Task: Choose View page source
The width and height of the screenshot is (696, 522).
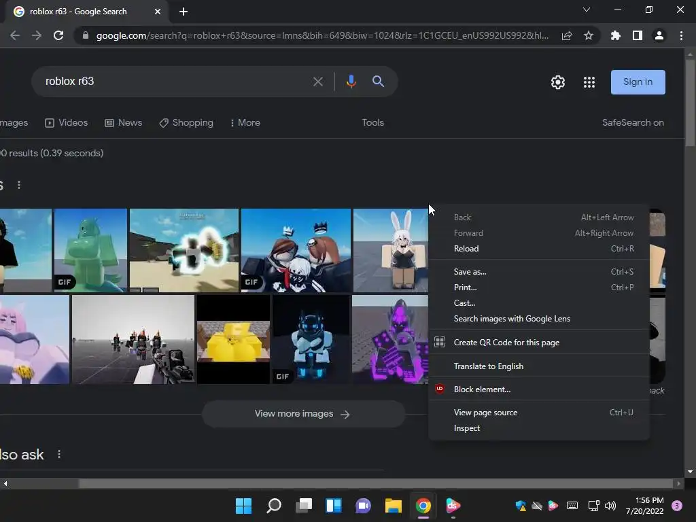Action: tap(539, 413)
